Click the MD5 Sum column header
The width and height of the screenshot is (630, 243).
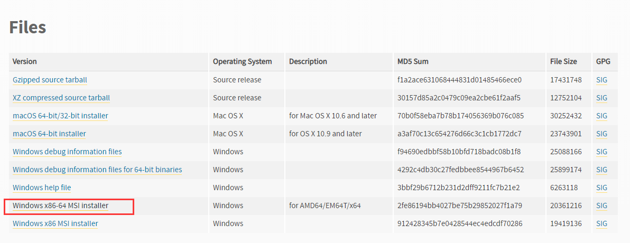413,61
